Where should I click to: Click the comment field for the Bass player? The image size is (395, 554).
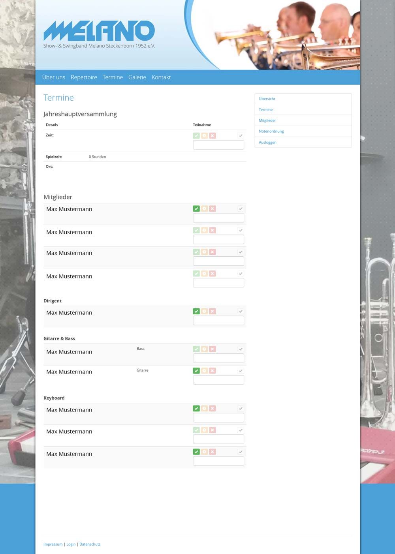pyautogui.click(x=218, y=359)
